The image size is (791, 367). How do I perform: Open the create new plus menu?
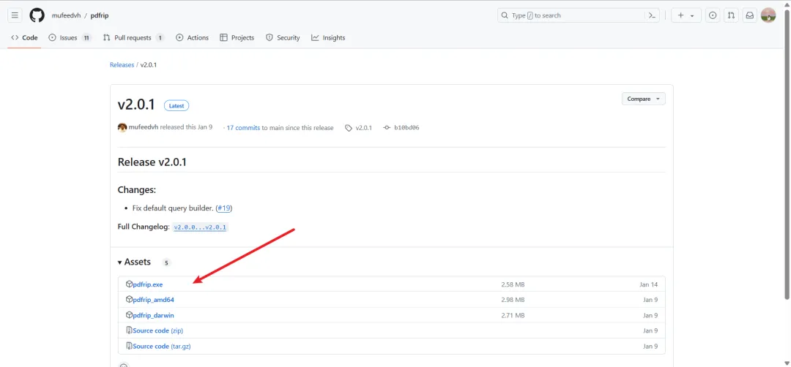[686, 15]
